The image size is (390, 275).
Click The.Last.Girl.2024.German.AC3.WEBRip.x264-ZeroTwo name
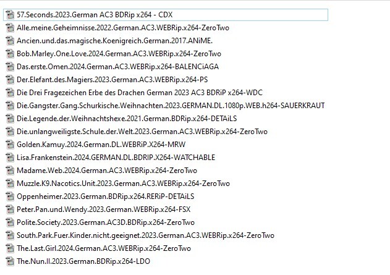click(104, 248)
